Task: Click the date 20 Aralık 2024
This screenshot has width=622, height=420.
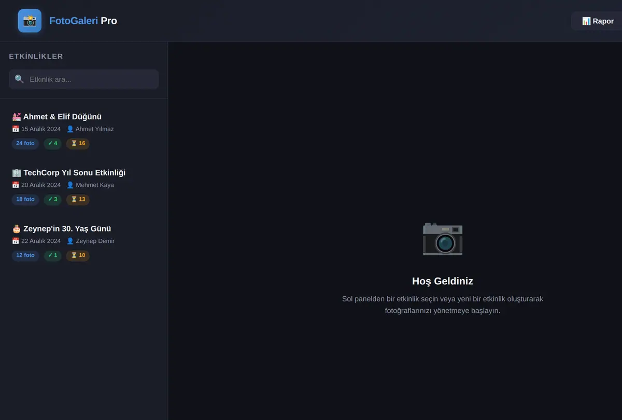Action: coord(41,185)
